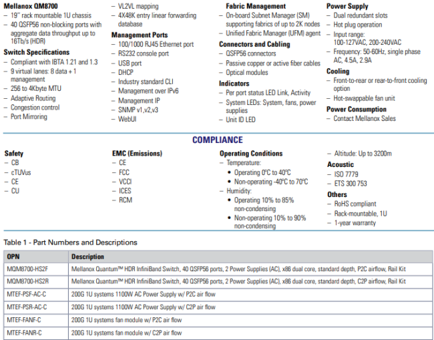434x340 pixels.
Task: Select the MQM8700-HS2F part number cell
Action: point(27,269)
